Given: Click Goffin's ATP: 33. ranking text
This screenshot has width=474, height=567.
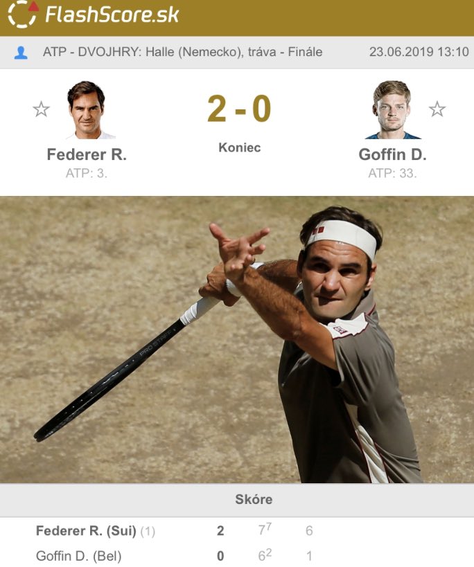Looking at the screenshot, I should coord(393,174).
